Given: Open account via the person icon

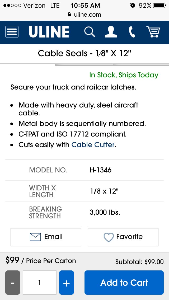Looking at the screenshot, I should pyautogui.click(x=111, y=32).
